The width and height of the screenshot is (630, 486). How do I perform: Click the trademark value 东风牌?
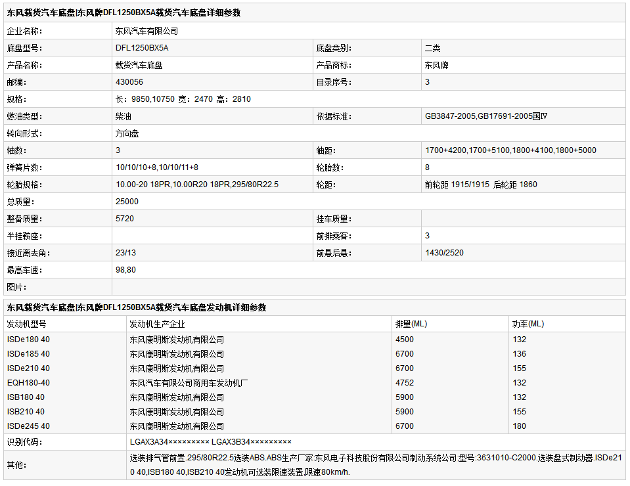tap(437, 65)
